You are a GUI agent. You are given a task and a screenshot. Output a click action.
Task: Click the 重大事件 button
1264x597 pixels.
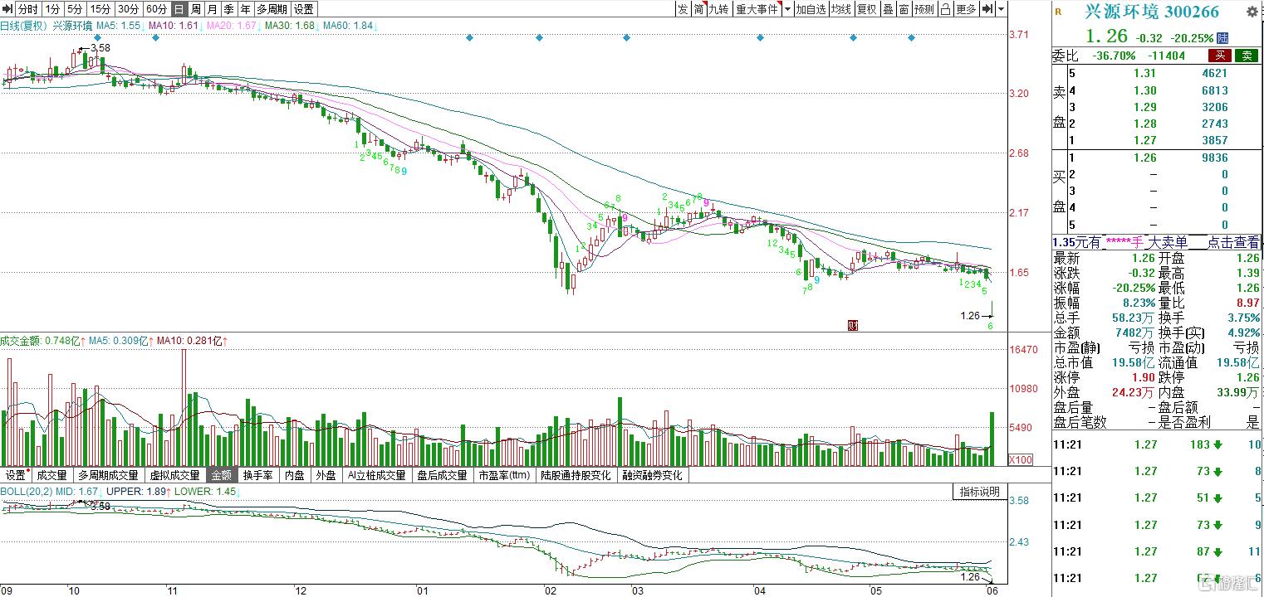pyautogui.click(x=757, y=9)
